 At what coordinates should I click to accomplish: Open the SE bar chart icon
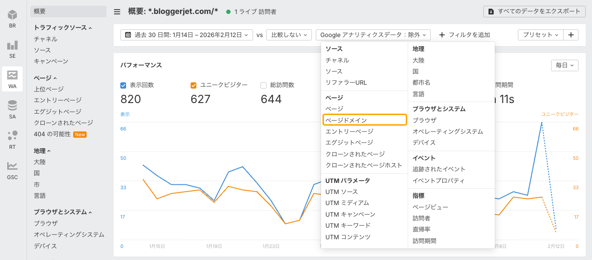(x=12, y=49)
